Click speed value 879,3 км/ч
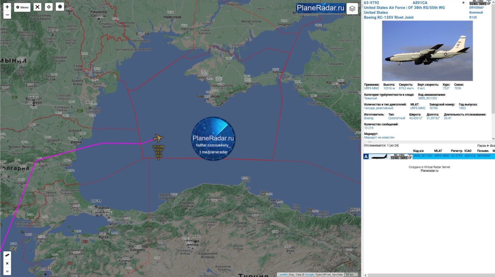 coord(406,88)
